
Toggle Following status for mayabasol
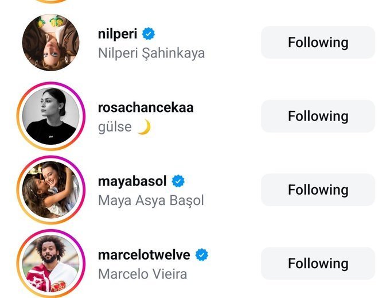point(318,190)
